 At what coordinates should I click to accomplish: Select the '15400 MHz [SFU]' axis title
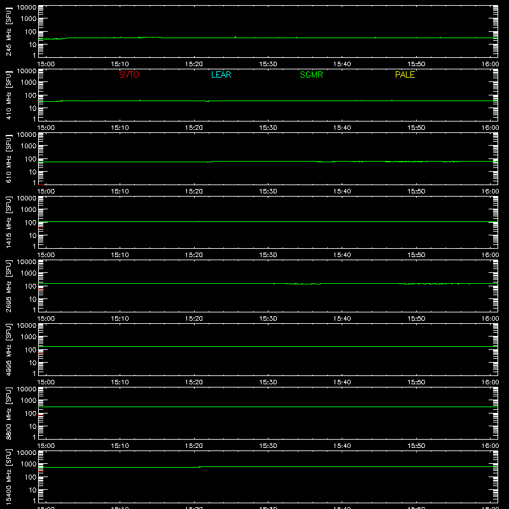[x=9, y=477]
